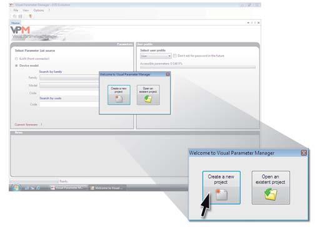Open the View menu
Viewport: 320px width, 227px height.
(x=26, y=10)
